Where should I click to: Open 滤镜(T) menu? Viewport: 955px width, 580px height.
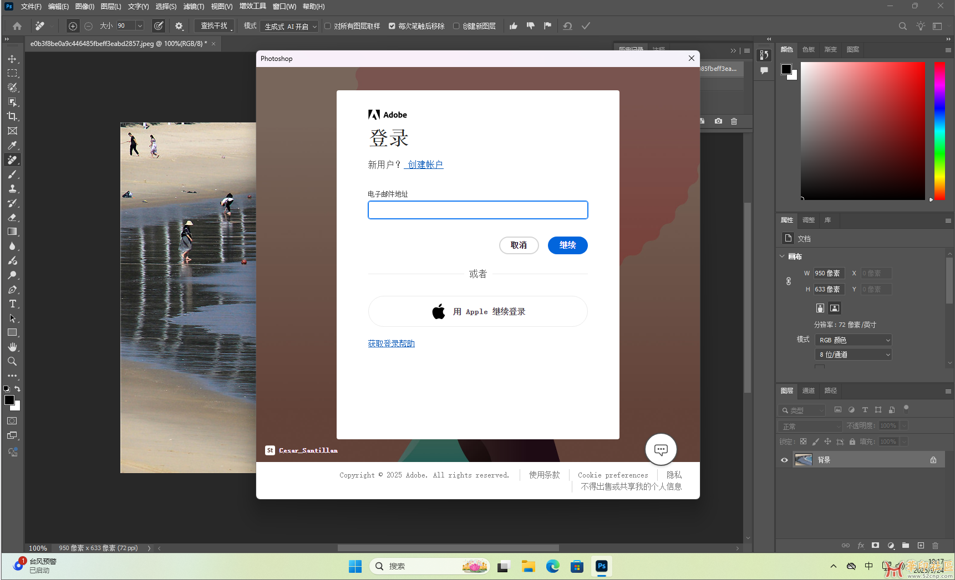pos(194,7)
